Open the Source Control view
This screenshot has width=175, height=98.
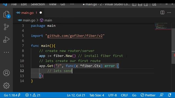pos(6,27)
